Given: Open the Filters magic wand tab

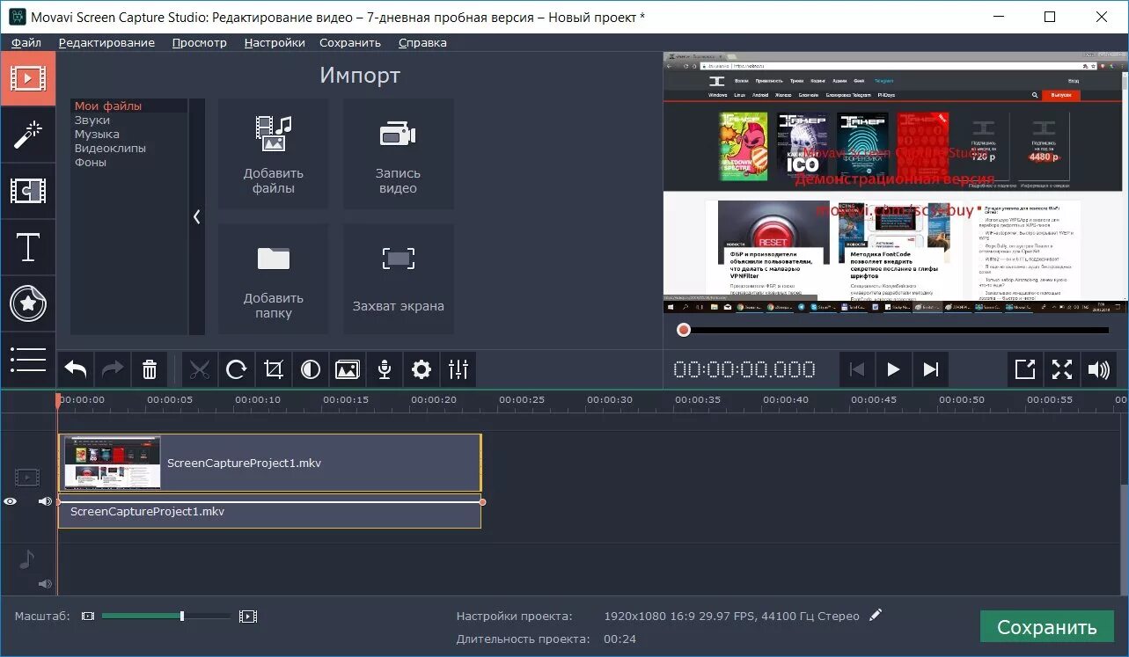Looking at the screenshot, I should pyautogui.click(x=27, y=135).
